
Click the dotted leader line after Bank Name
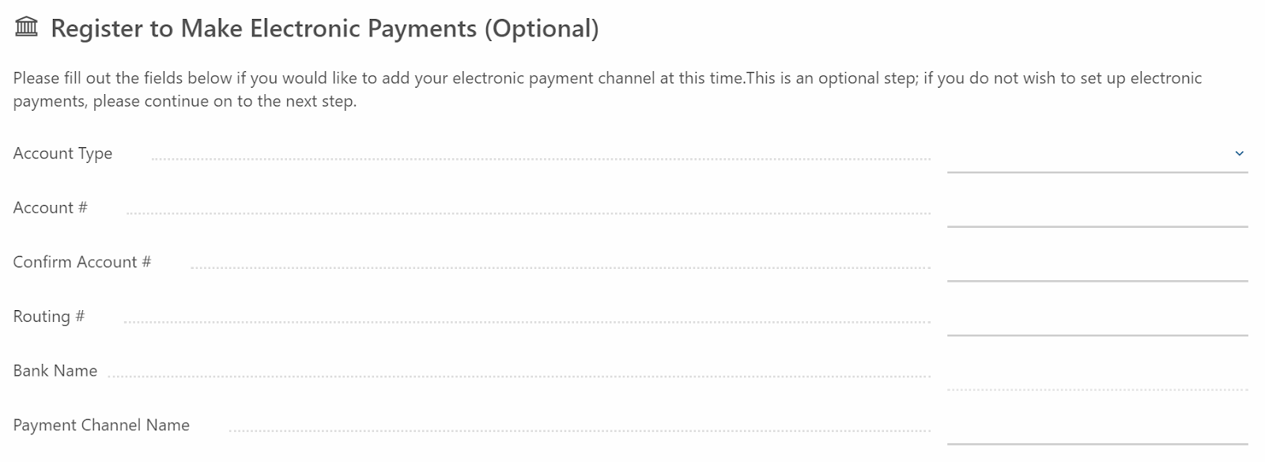coord(519,377)
